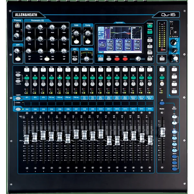Screen dimensions: 194x194
Task: Click the CH11 fader cap
Action: tap(109, 140)
